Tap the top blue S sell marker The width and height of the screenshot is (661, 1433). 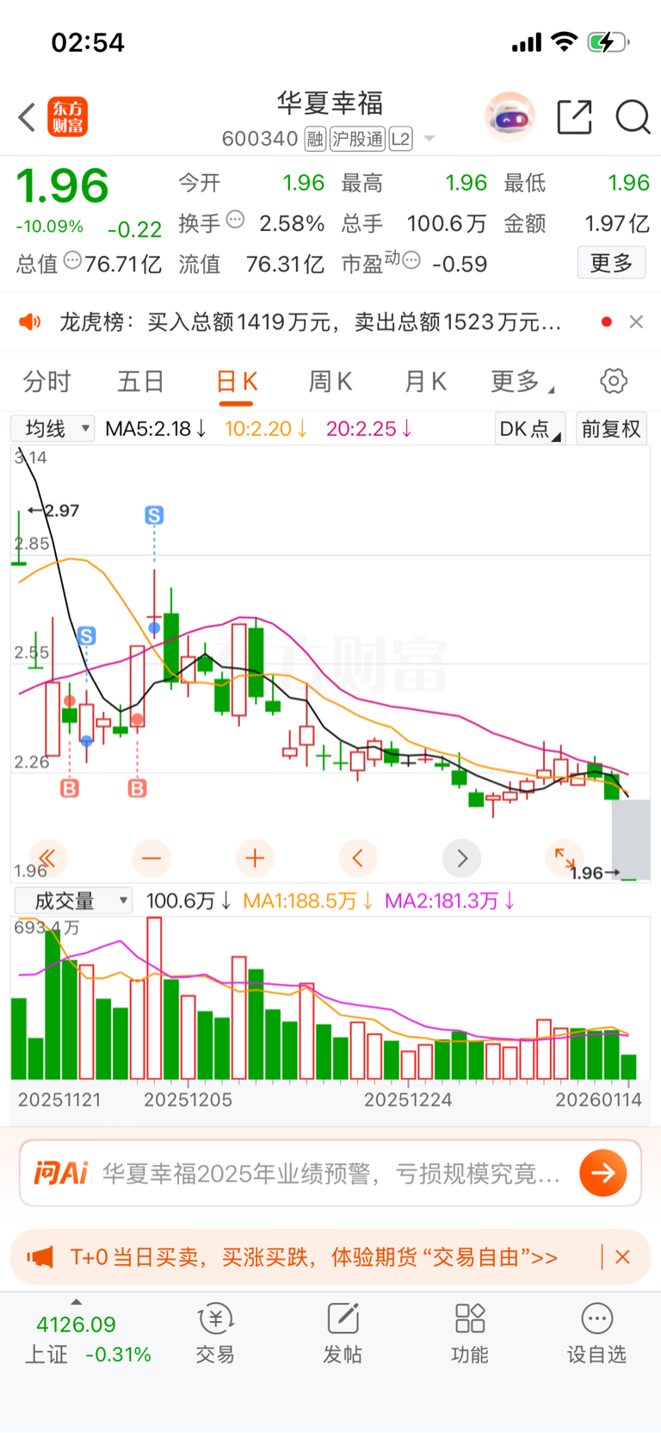154,515
